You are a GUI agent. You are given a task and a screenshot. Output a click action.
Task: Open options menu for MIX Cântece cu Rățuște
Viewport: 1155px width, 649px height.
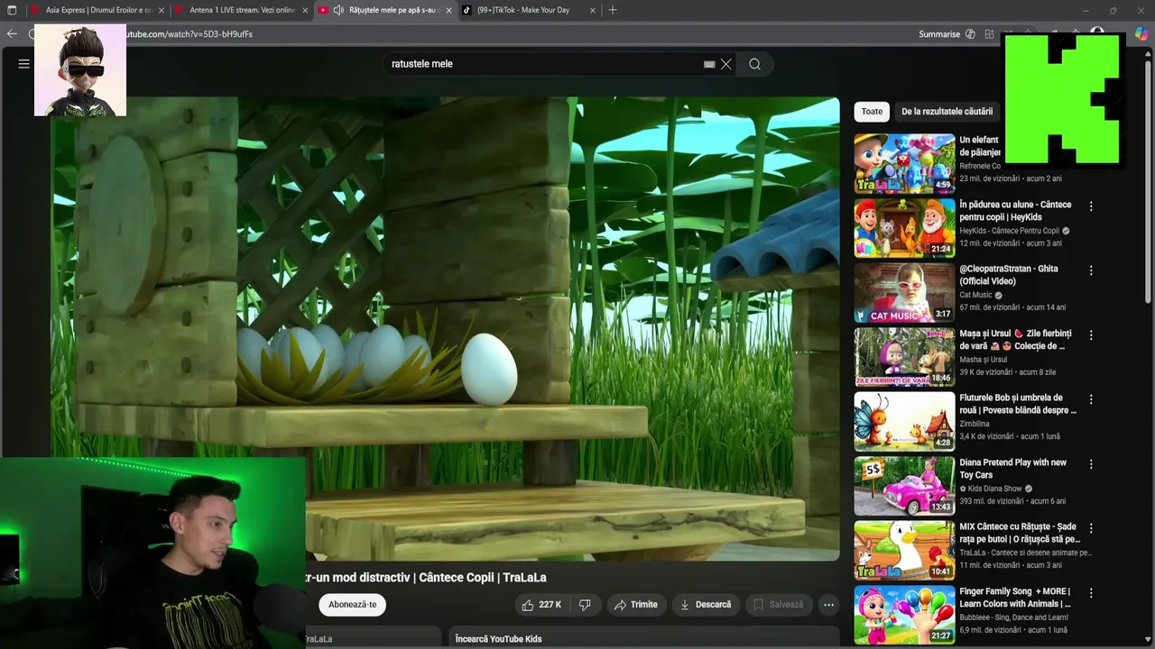tap(1091, 528)
